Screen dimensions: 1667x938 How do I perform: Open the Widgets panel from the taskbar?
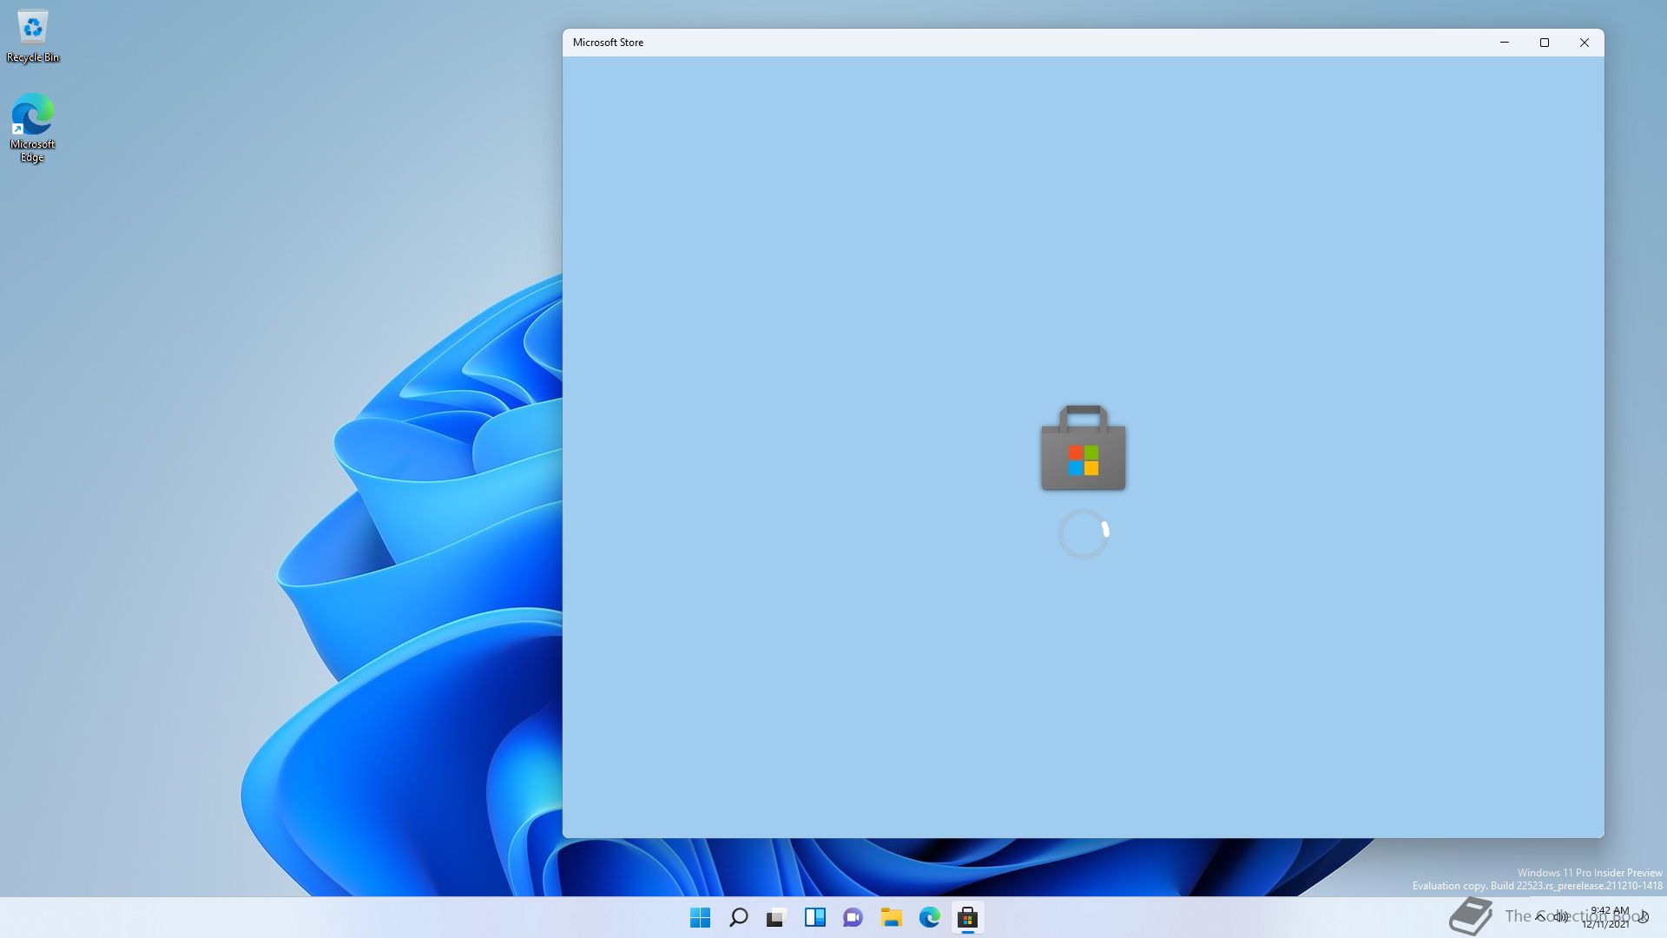(x=814, y=917)
